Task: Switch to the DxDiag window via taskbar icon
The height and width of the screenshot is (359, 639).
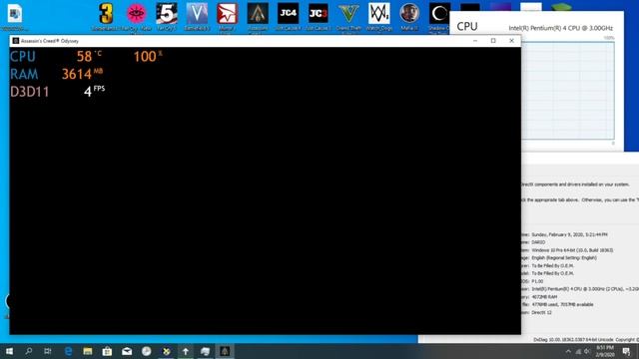Action: click(205, 351)
